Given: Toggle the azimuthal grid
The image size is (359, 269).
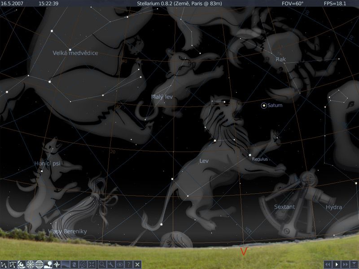Looking at the screenshot, I should pos(31,265).
